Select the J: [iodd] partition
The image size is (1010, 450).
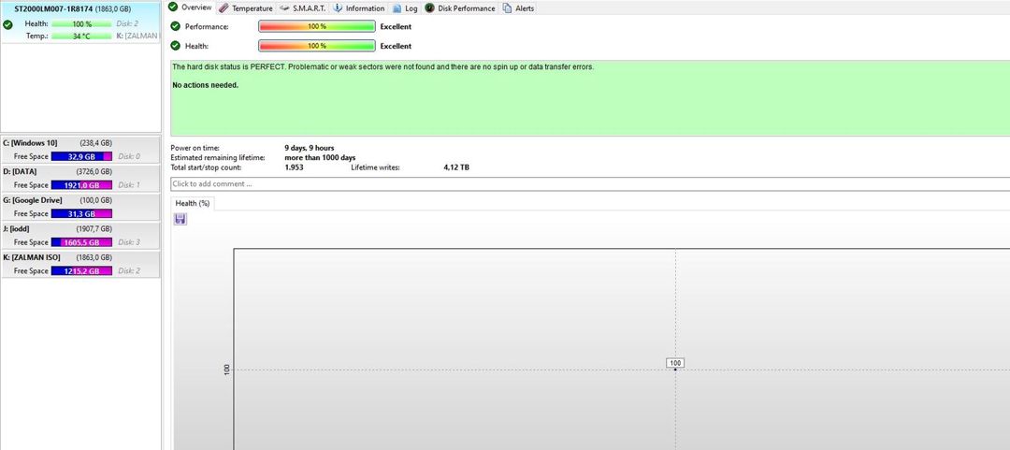click(x=80, y=236)
